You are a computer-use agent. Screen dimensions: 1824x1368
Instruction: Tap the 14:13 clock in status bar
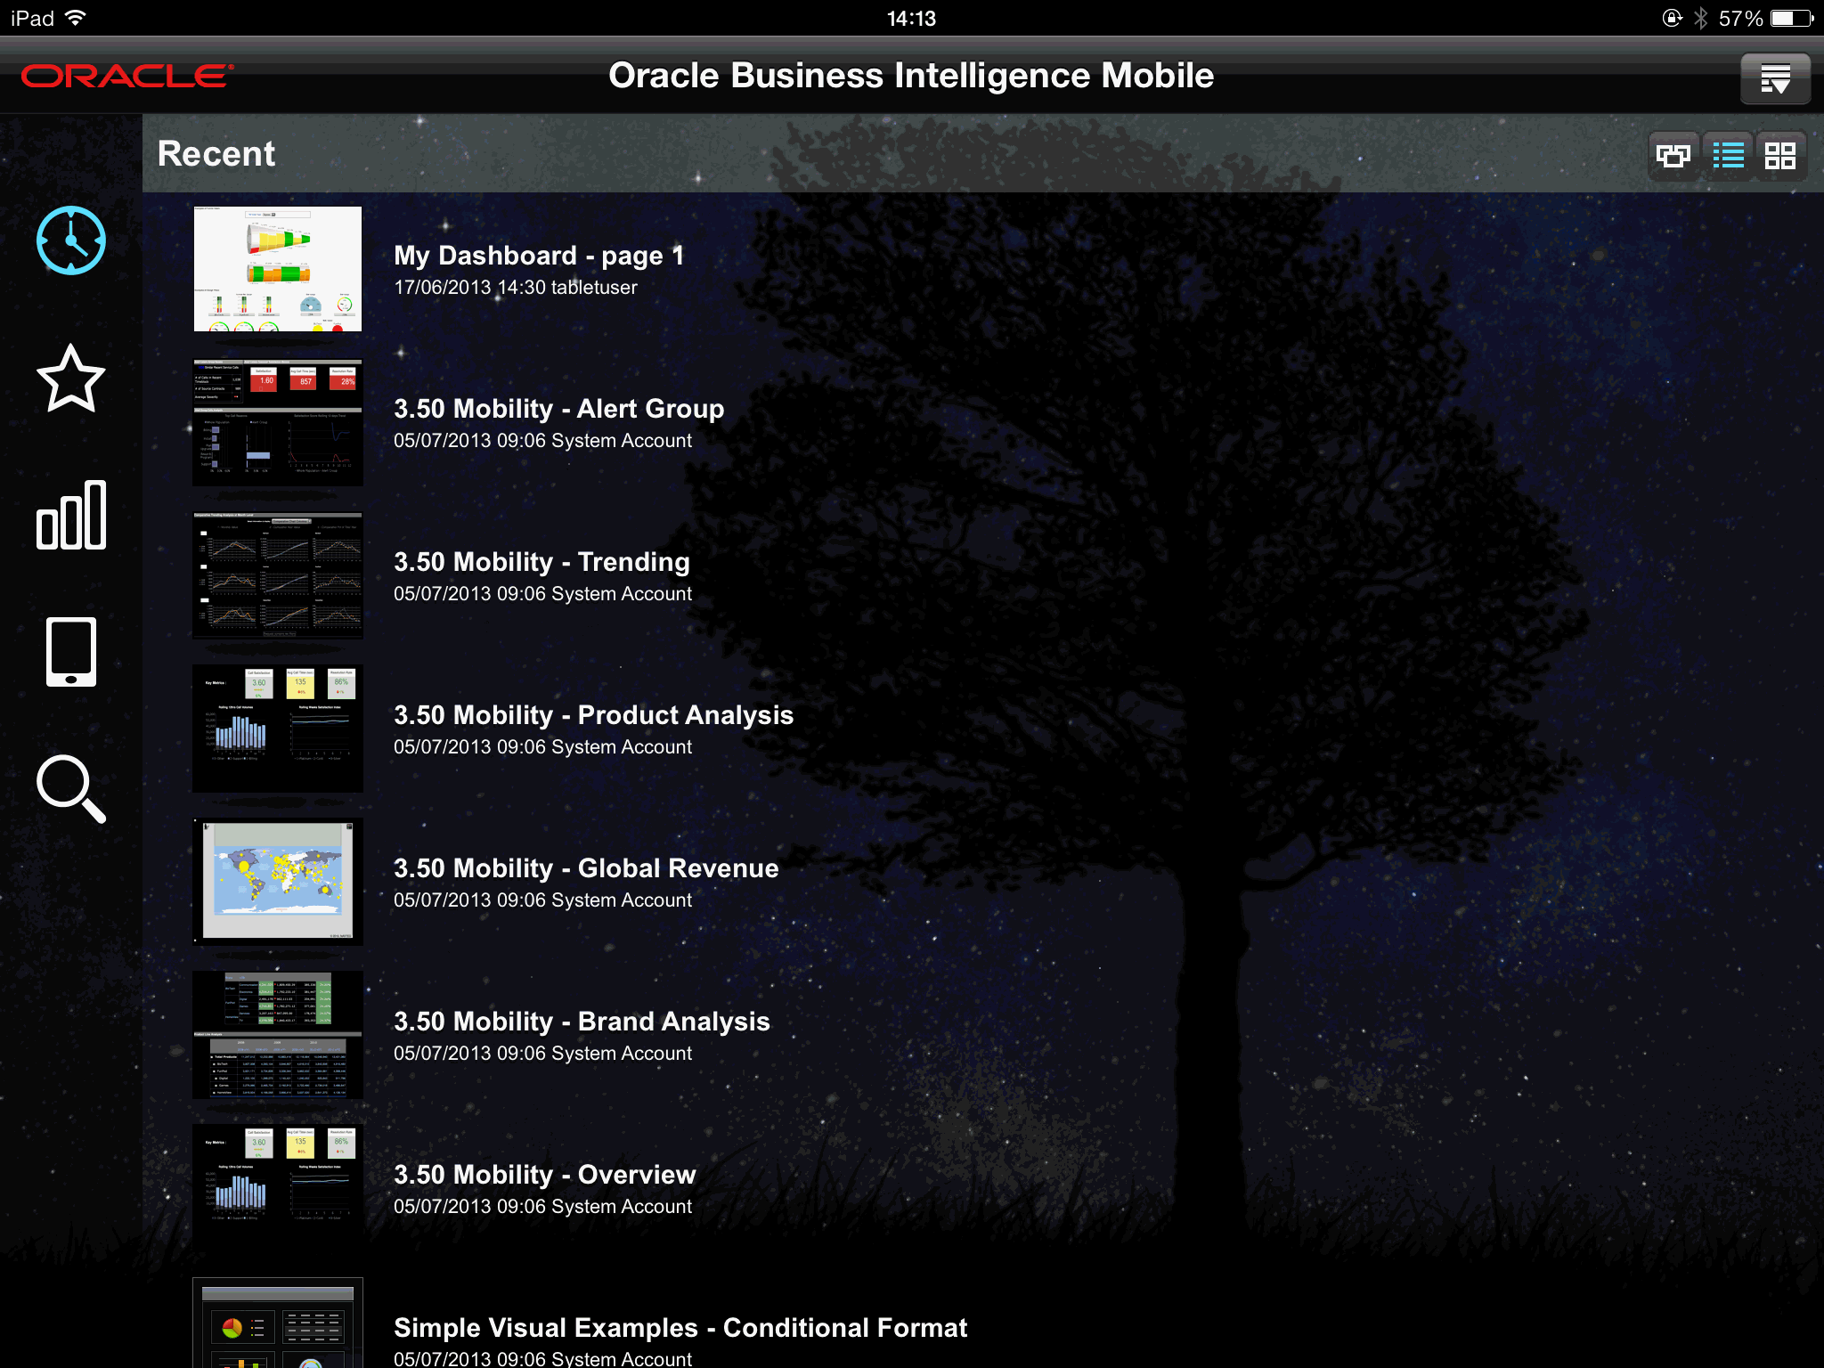tap(911, 18)
